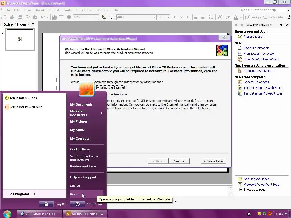This screenshot has width=291, height=218.
Task: Toggle the Show at startup checkbox
Action: point(241,189)
